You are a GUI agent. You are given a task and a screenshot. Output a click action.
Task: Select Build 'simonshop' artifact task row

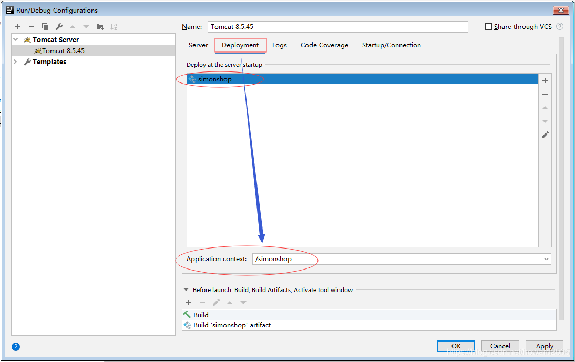(369, 325)
